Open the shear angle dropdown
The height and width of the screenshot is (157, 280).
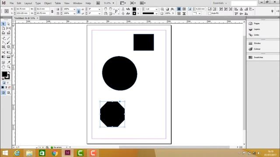coord(99,14)
